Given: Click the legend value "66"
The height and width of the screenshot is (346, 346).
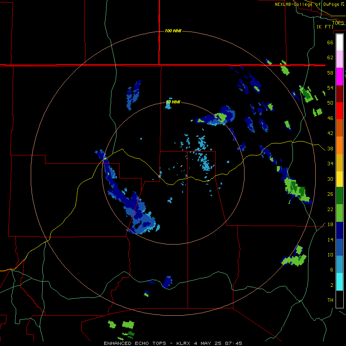Looking at the screenshot, I should tap(330, 42).
